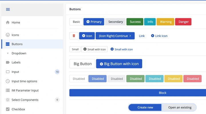
Task: Click the green Success button
Action: click(135, 22)
